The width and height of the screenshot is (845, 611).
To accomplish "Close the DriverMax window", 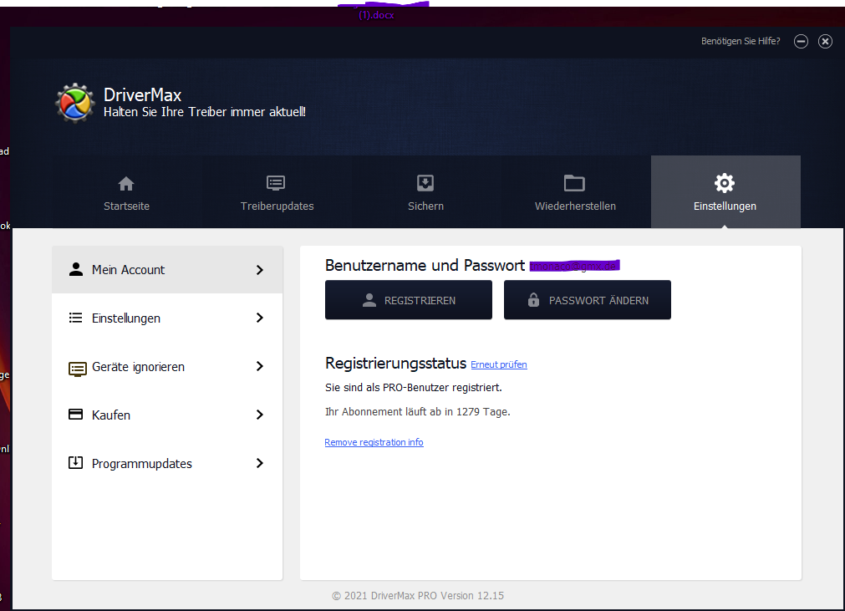I will (x=825, y=42).
